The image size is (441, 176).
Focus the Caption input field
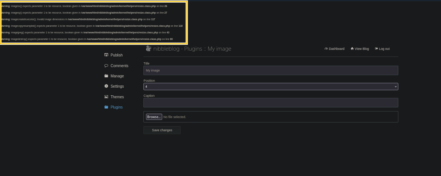[271, 103]
